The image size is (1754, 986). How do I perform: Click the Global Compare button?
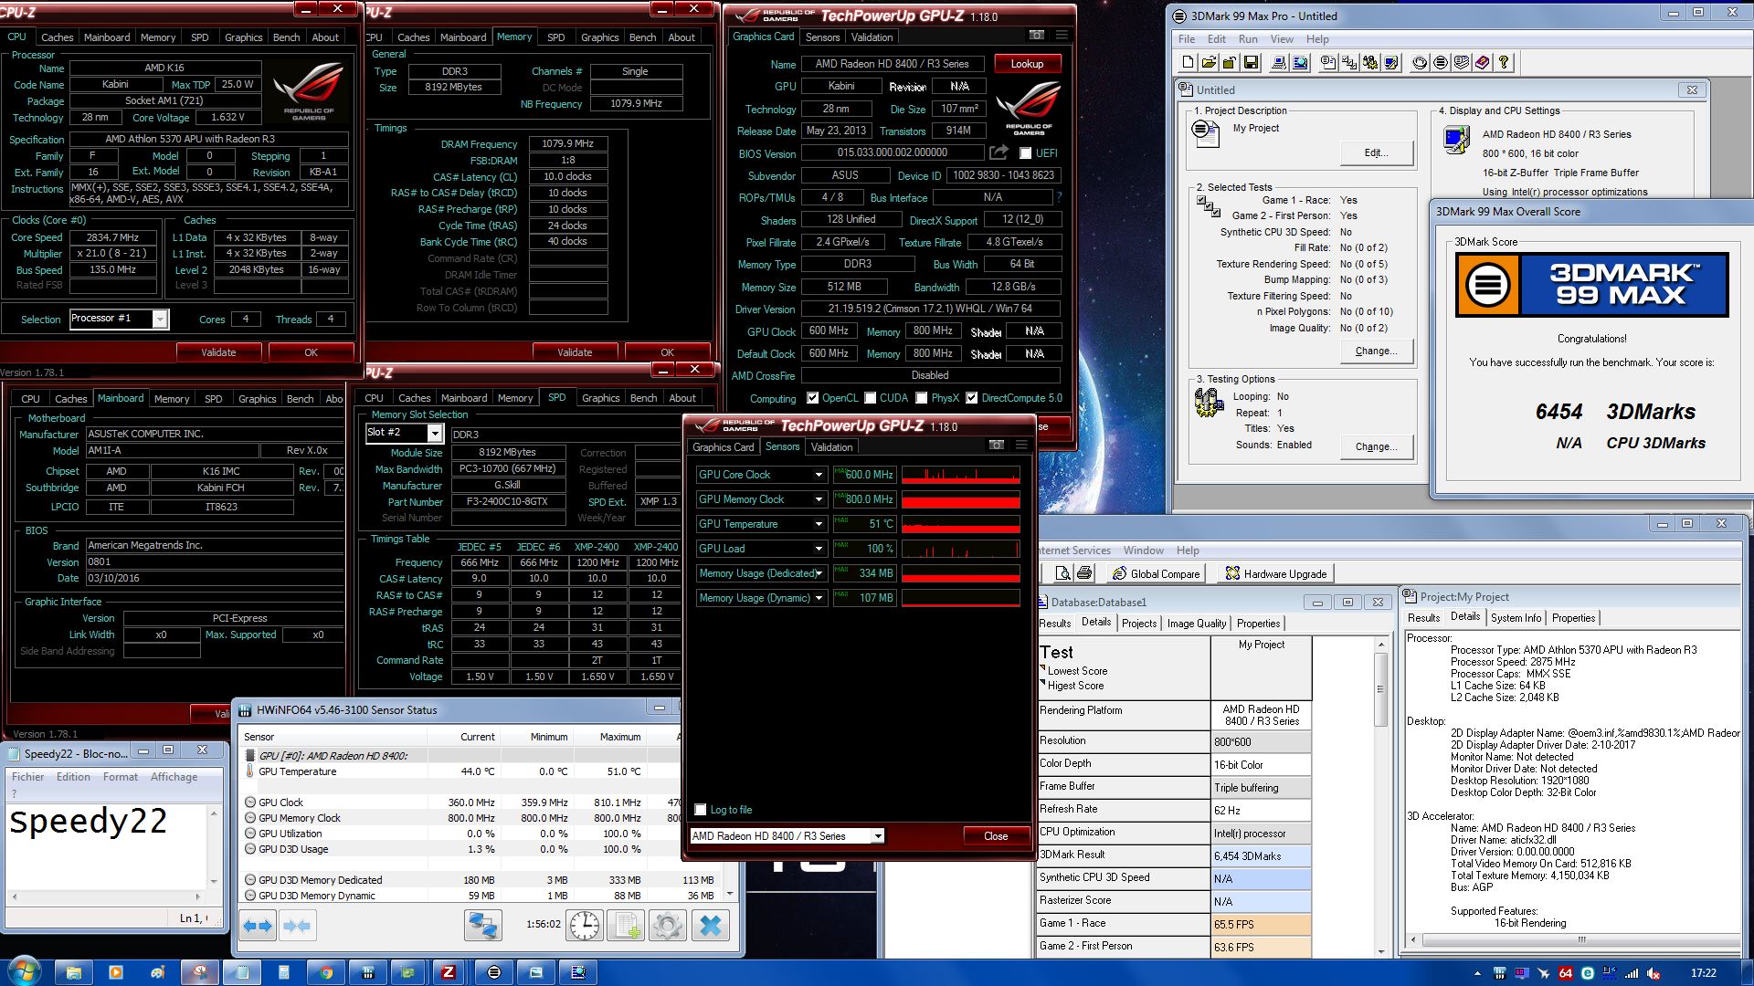pyautogui.click(x=1156, y=573)
